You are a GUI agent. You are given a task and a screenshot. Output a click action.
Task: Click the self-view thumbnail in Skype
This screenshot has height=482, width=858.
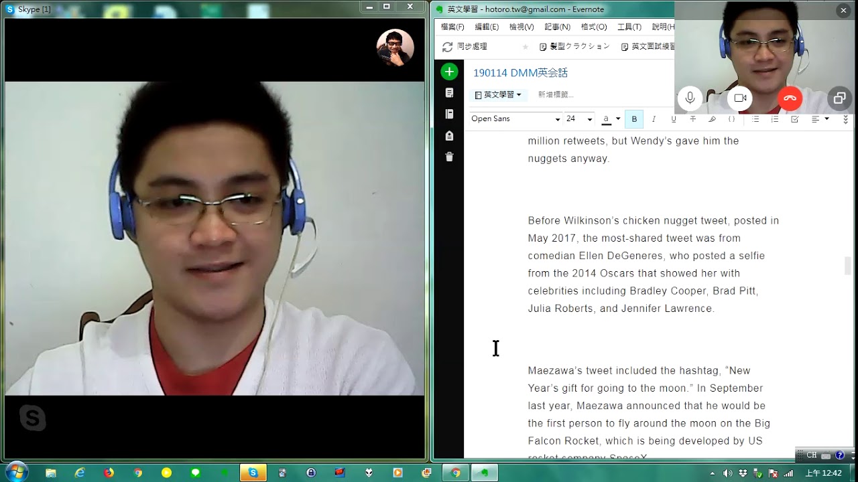coord(395,48)
